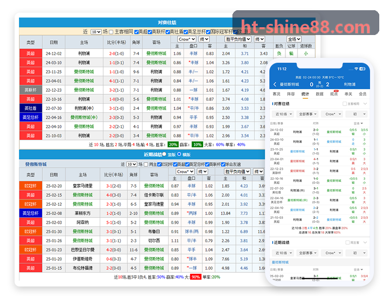This screenshot has height=304, width=389.
Task: Click the 角球 column header in the recent form table
Action: [x=133, y=175]
